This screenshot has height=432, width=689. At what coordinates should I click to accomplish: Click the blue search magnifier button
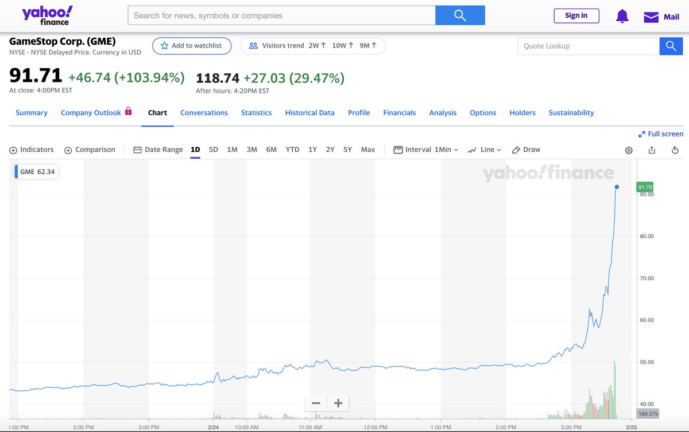point(460,15)
